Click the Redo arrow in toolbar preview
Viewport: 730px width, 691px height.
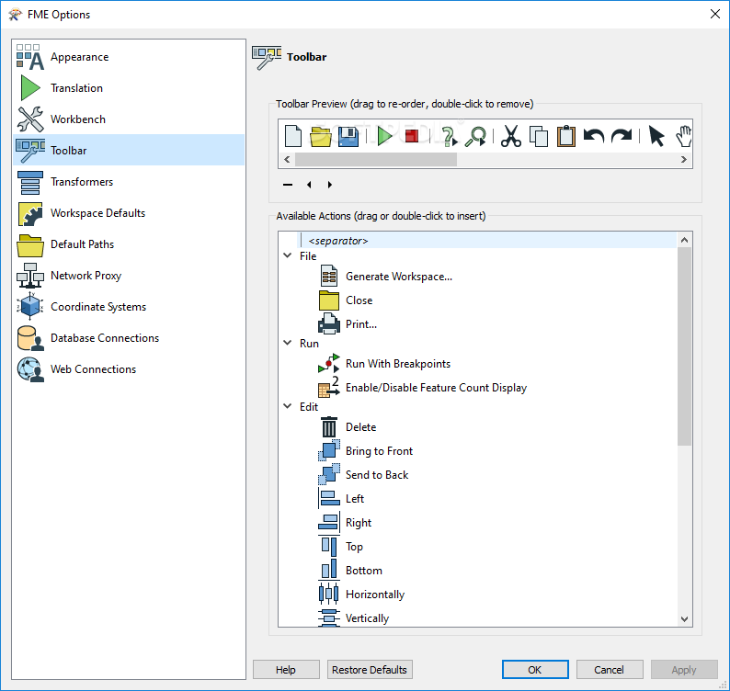point(622,136)
